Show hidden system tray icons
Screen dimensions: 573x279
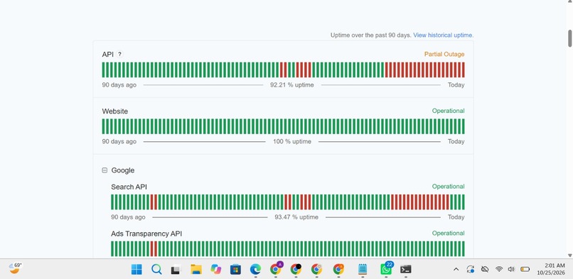point(456,269)
